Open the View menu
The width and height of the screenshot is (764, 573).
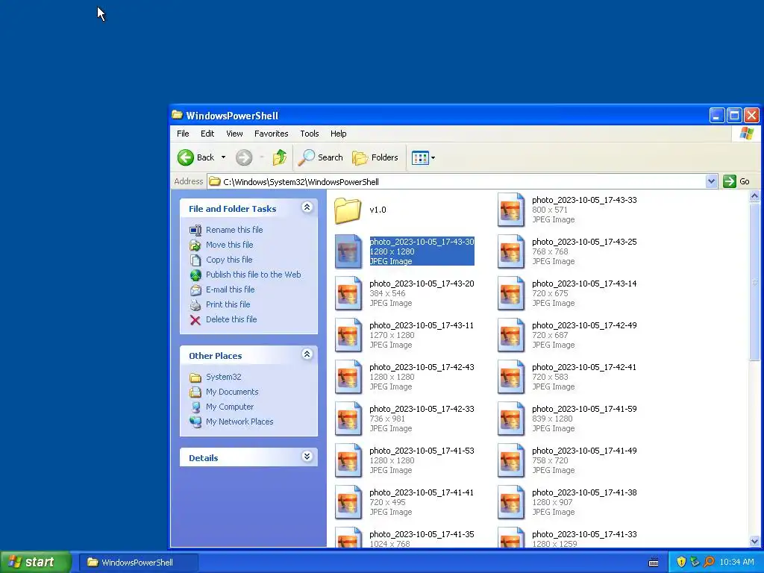[234, 134]
